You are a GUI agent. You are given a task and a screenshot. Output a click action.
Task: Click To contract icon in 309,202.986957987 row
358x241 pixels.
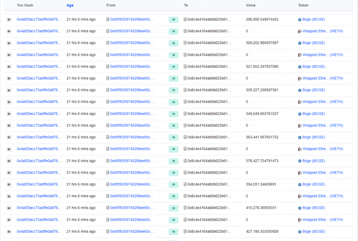click(x=185, y=43)
